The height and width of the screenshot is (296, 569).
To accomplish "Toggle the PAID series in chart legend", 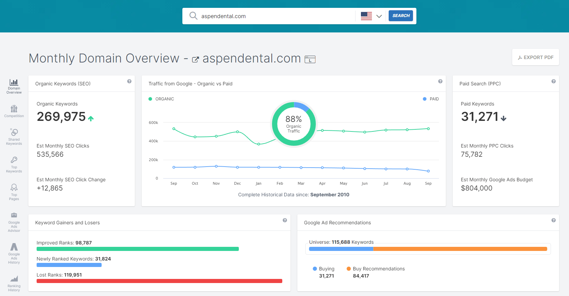I will click(431, 99).
